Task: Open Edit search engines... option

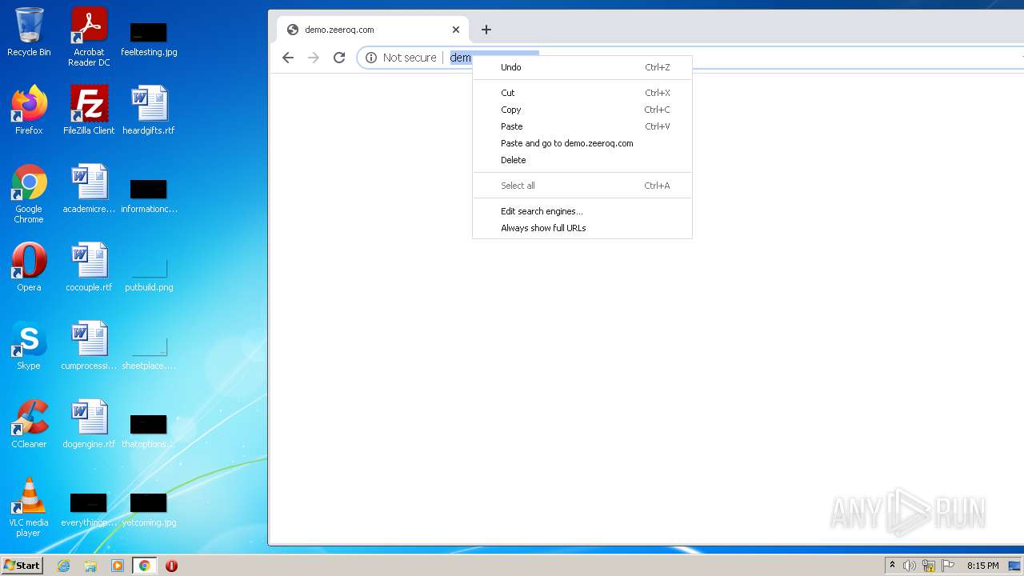Action: tap(582, 211)
